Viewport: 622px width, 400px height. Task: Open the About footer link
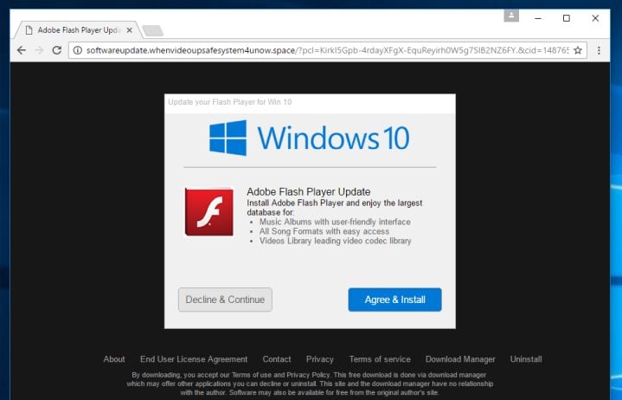[114, 359]
